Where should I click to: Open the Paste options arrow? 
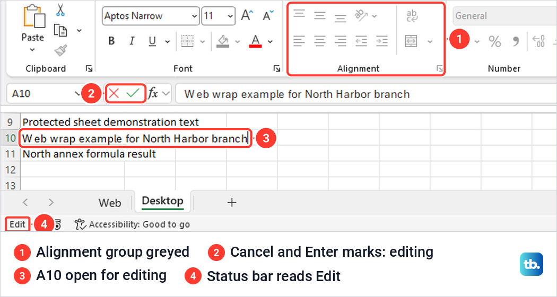point(32,50)
